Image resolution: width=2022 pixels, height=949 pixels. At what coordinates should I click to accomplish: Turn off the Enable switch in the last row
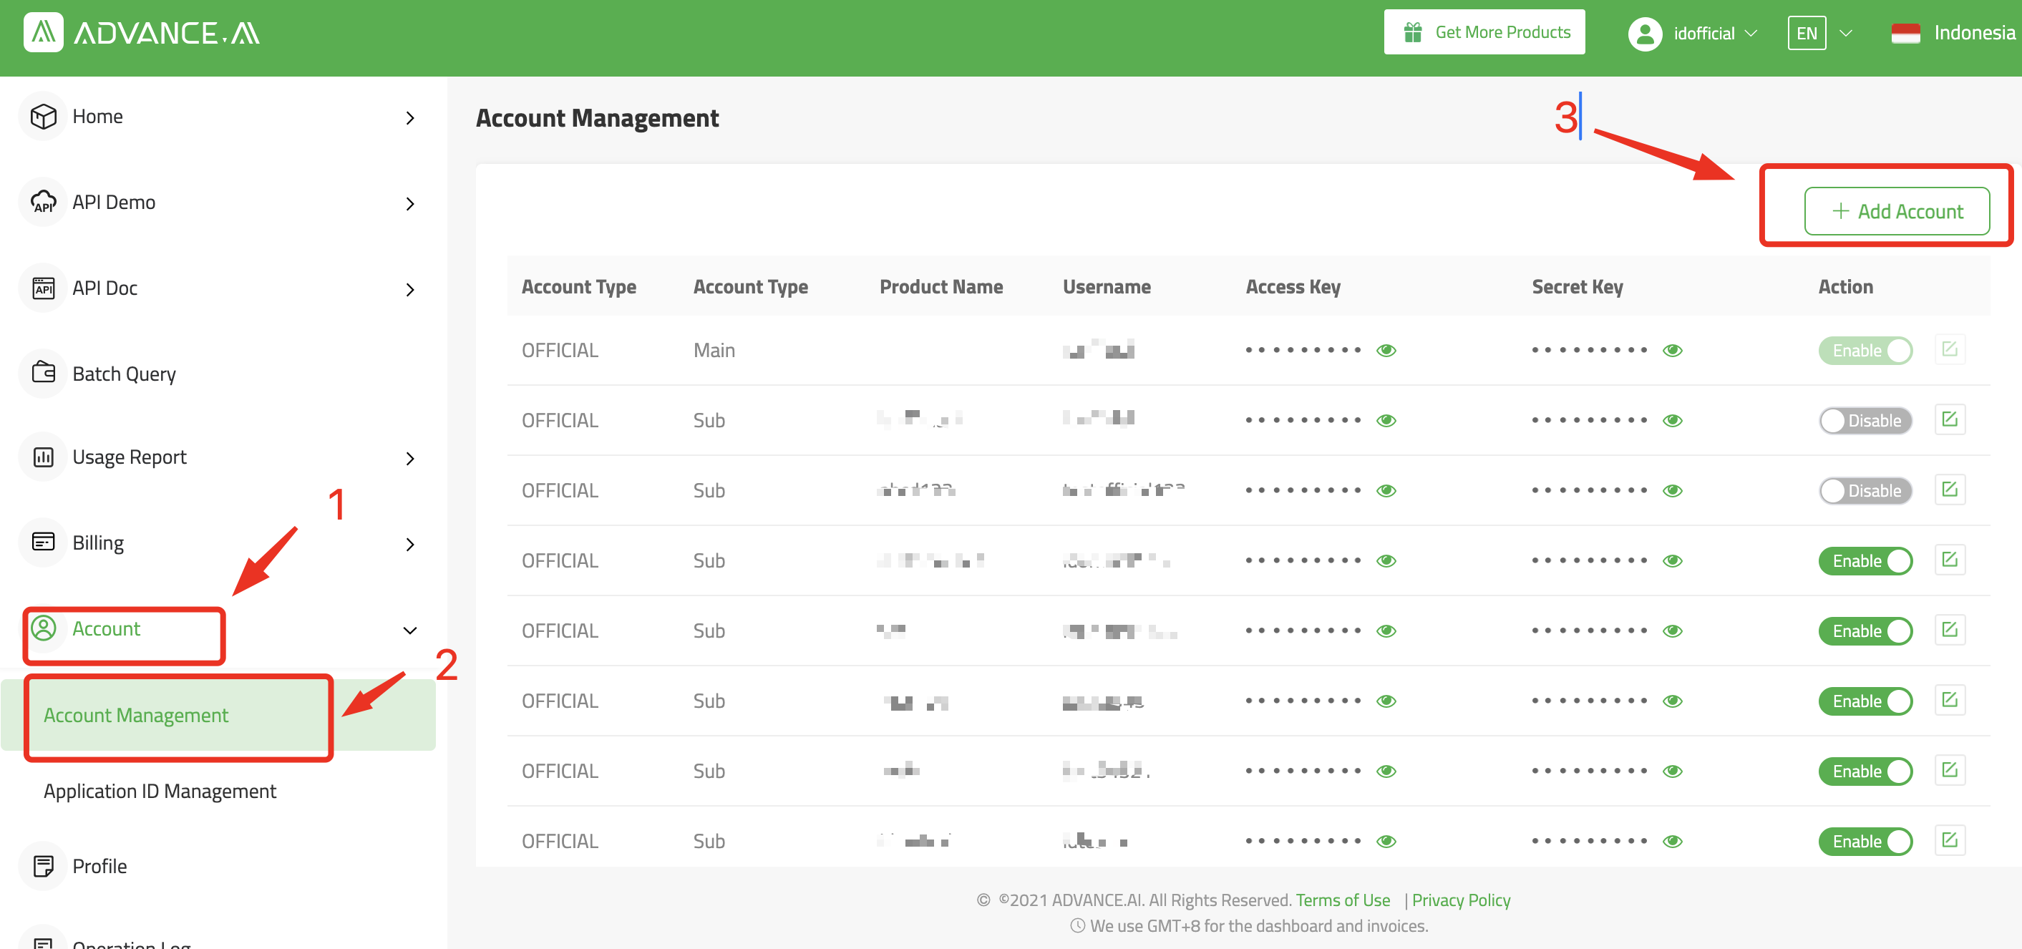pyautogui.click(x=1865, y=842)
